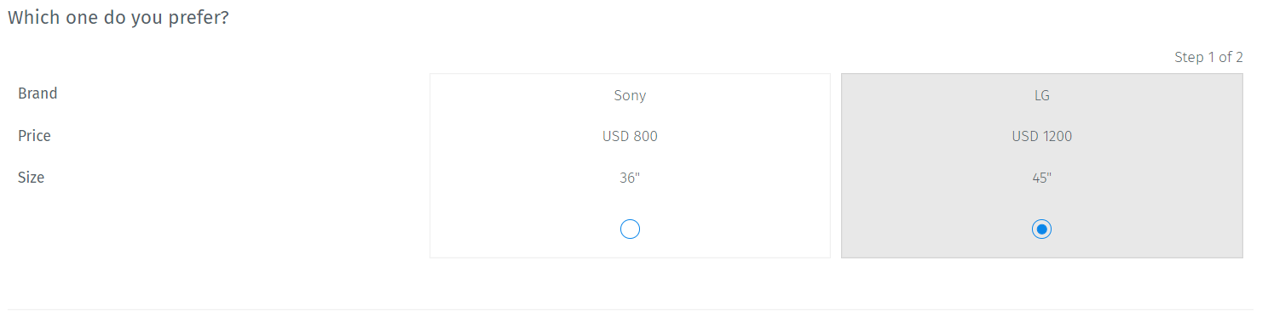This screenshot has height=317, width=1268.
Task: Click the "Size" row label
Action: pyautogui.click(x=31, y=178)
